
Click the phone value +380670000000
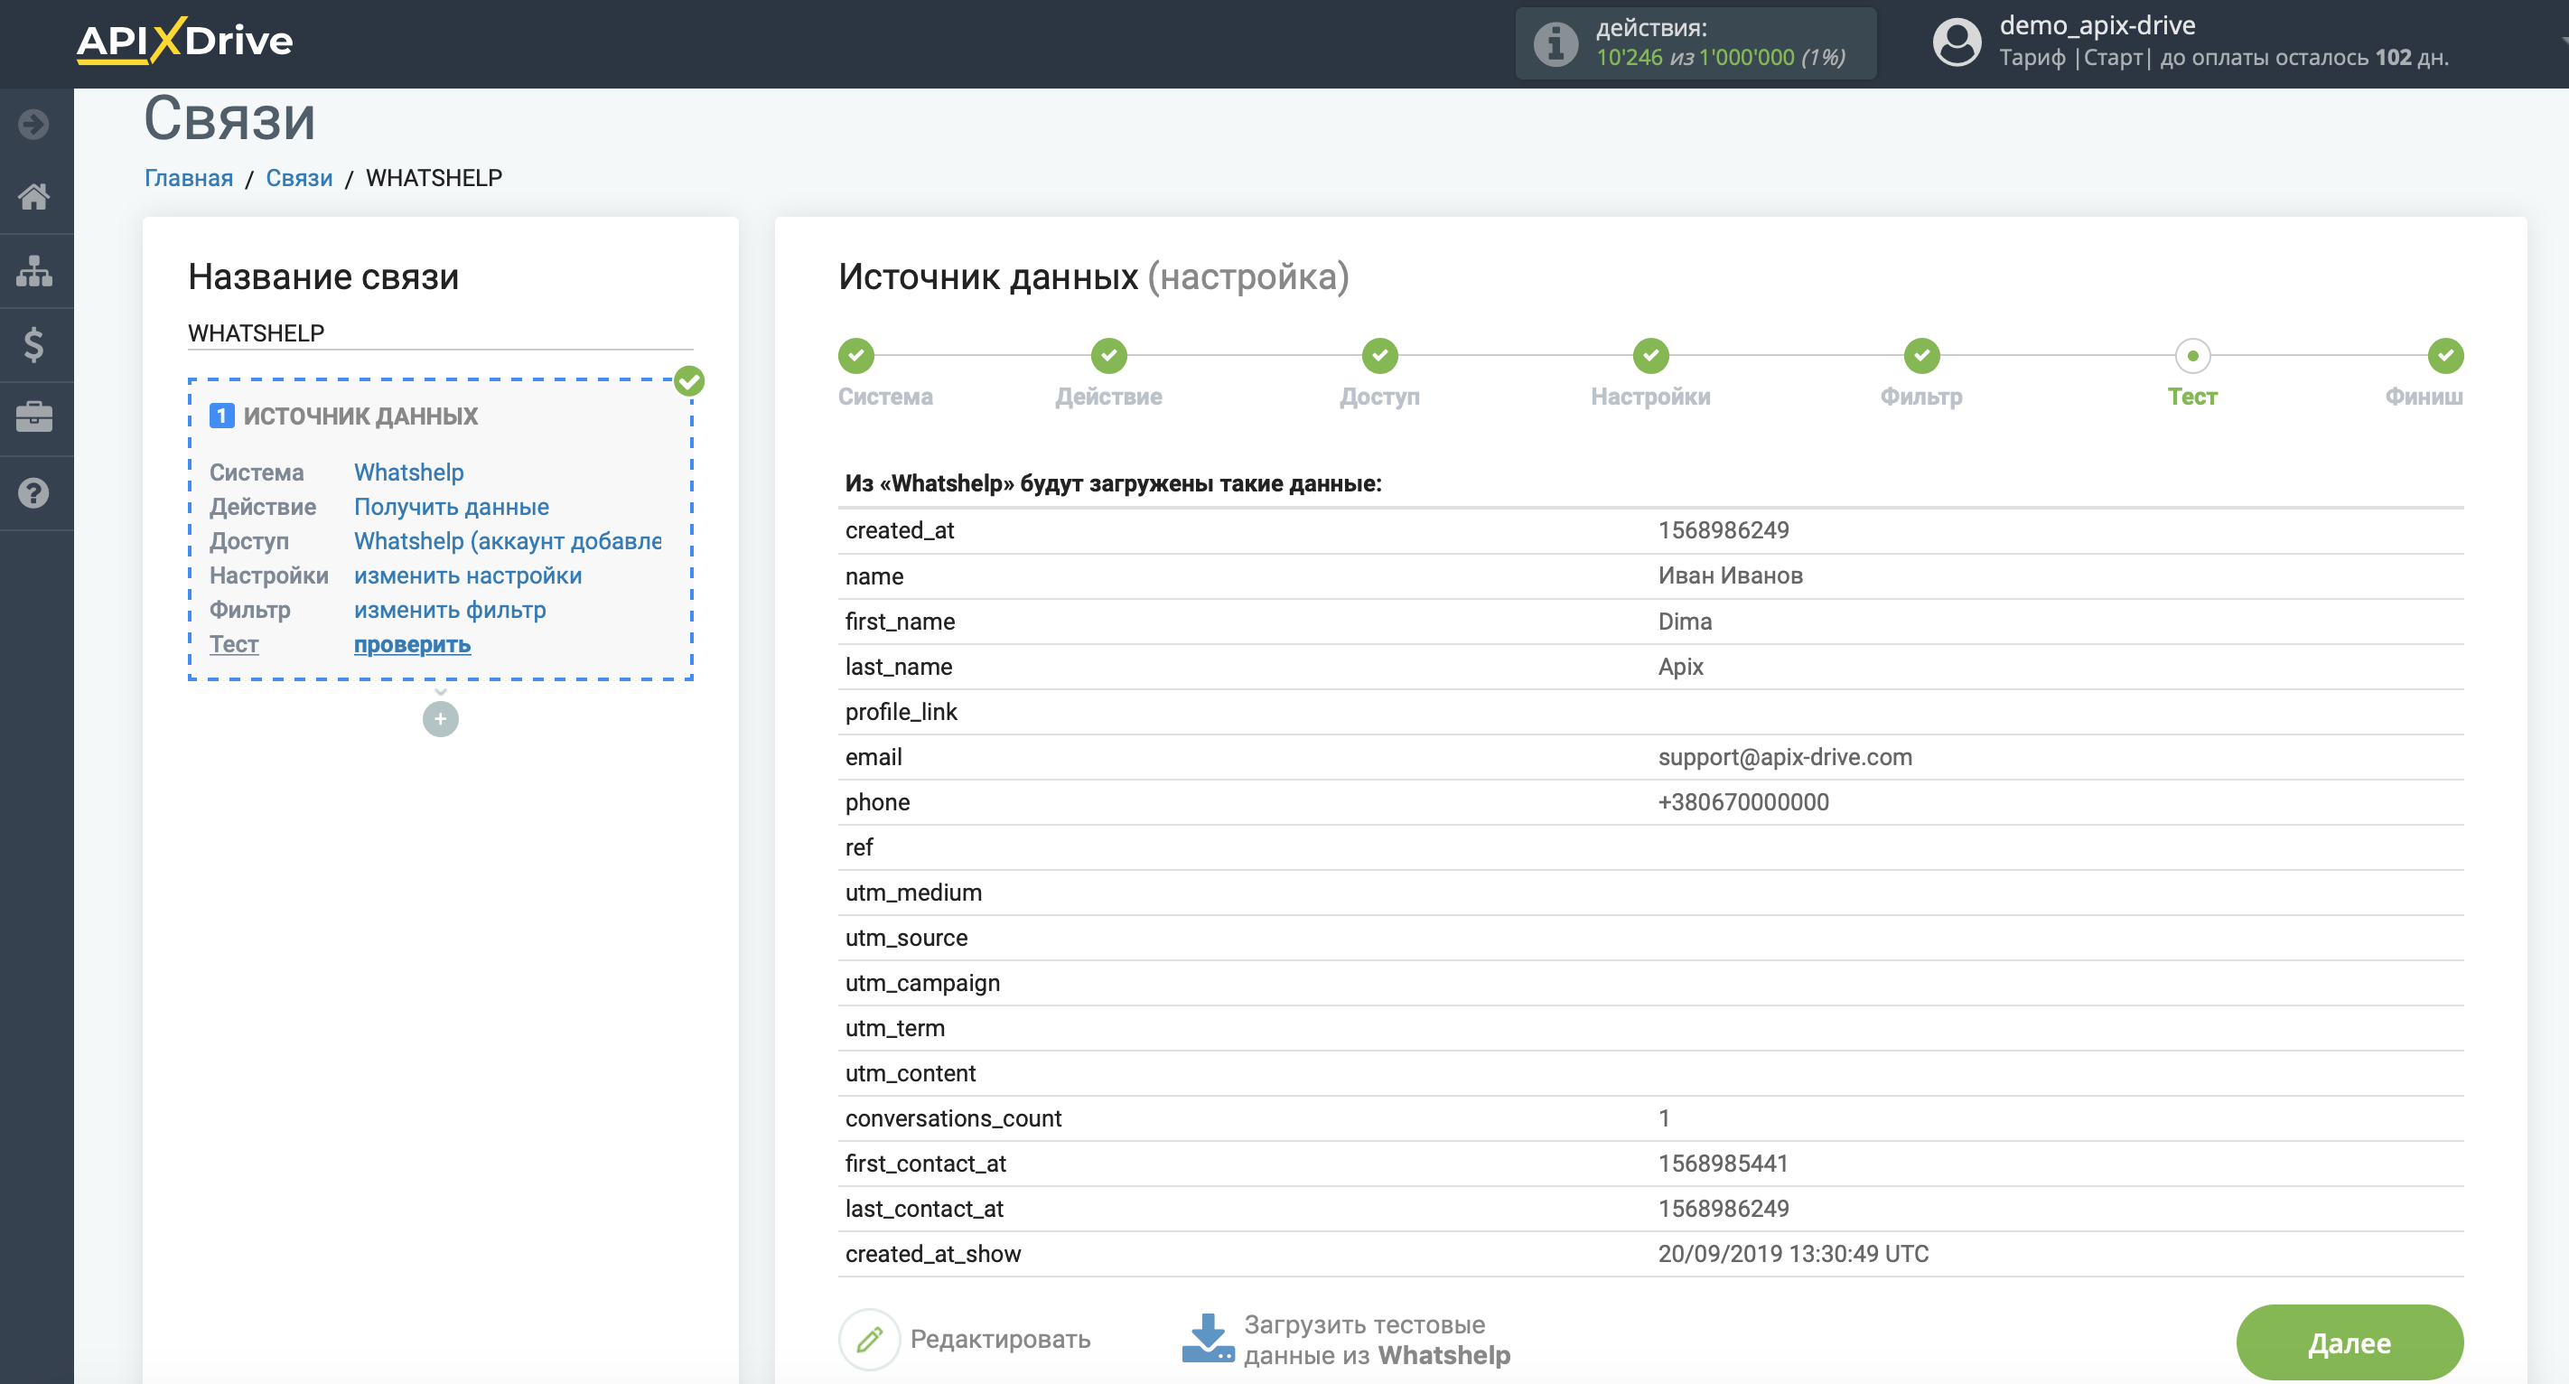(1743, 801)
